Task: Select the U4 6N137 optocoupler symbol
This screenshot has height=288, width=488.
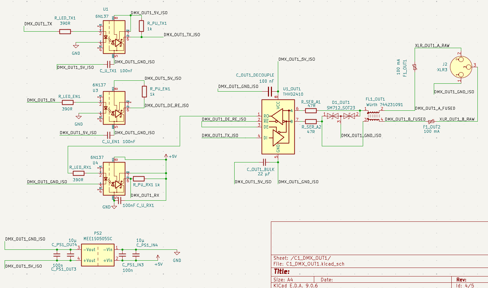Action: [114, 179]
